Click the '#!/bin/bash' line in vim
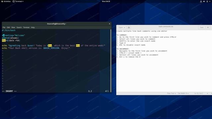 [9, 30]
